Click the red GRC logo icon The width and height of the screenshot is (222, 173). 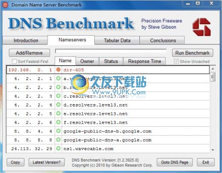coord(201,27)
